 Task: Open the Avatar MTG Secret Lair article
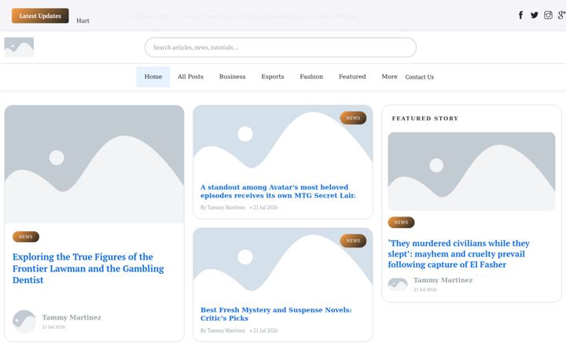pyautogui.click(x=278, y=191)
